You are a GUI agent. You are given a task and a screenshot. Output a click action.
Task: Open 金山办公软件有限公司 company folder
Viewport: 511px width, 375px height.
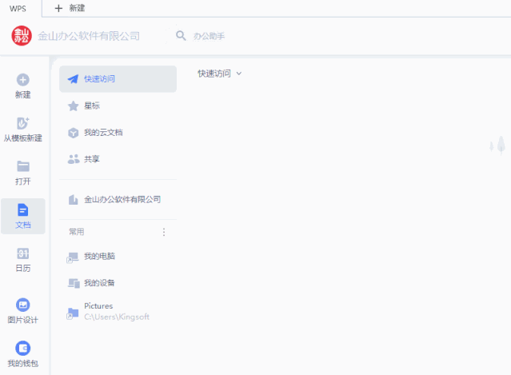[x=118, y=199]
